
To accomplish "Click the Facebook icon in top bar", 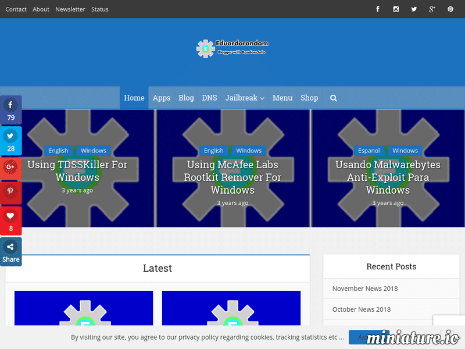I will [378, 9].
